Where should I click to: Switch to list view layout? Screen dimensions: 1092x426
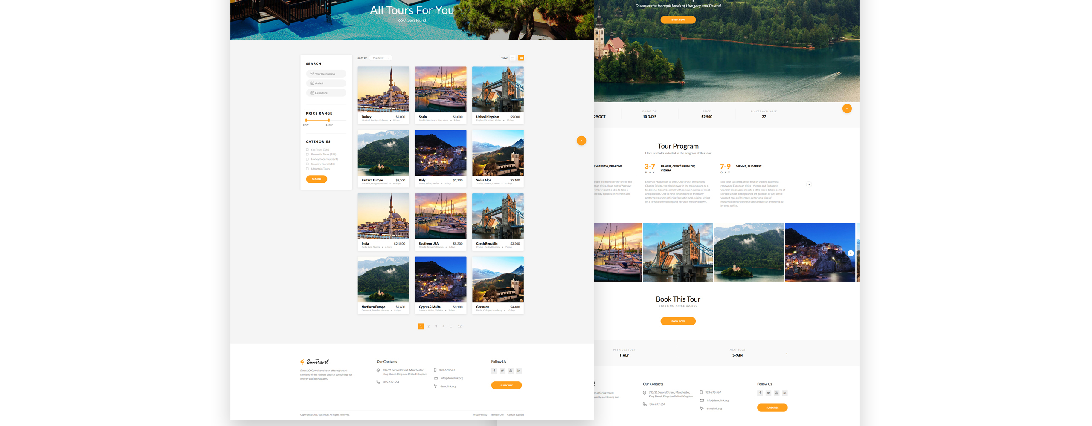coord(512,58)
